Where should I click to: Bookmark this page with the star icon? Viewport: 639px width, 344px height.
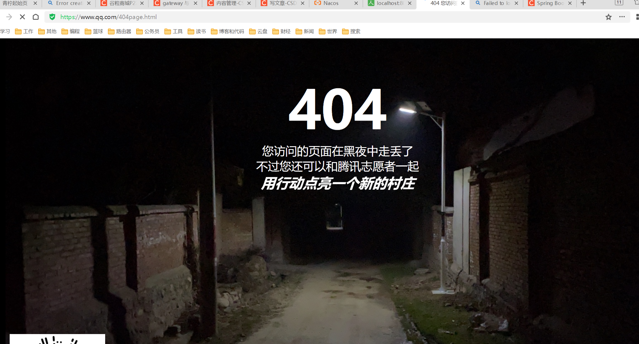coord(609,17)
